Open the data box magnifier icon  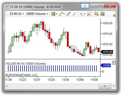coord(89,14)
